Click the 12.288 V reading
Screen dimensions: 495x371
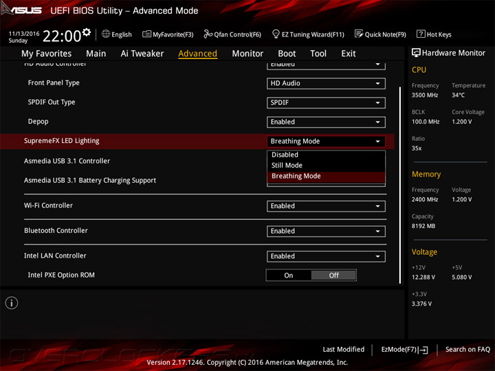tap(423, 277)
